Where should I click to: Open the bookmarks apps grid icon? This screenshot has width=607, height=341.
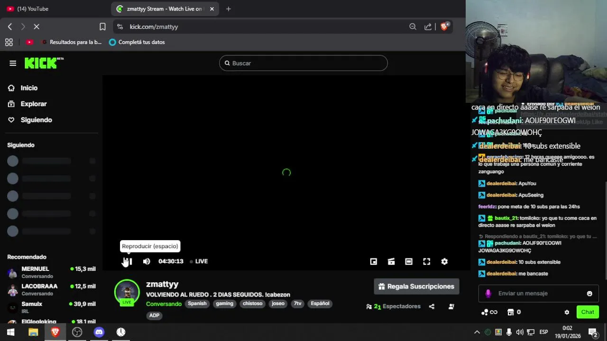click(x=9, y=42)
